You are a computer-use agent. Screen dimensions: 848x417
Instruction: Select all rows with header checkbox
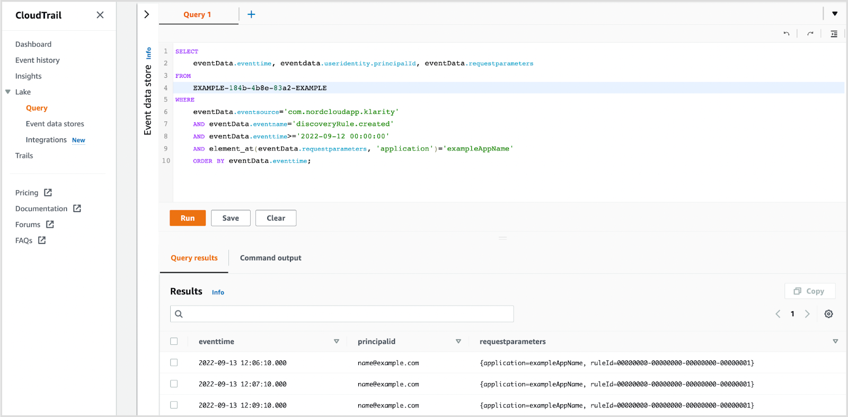[x=174, y=342]
